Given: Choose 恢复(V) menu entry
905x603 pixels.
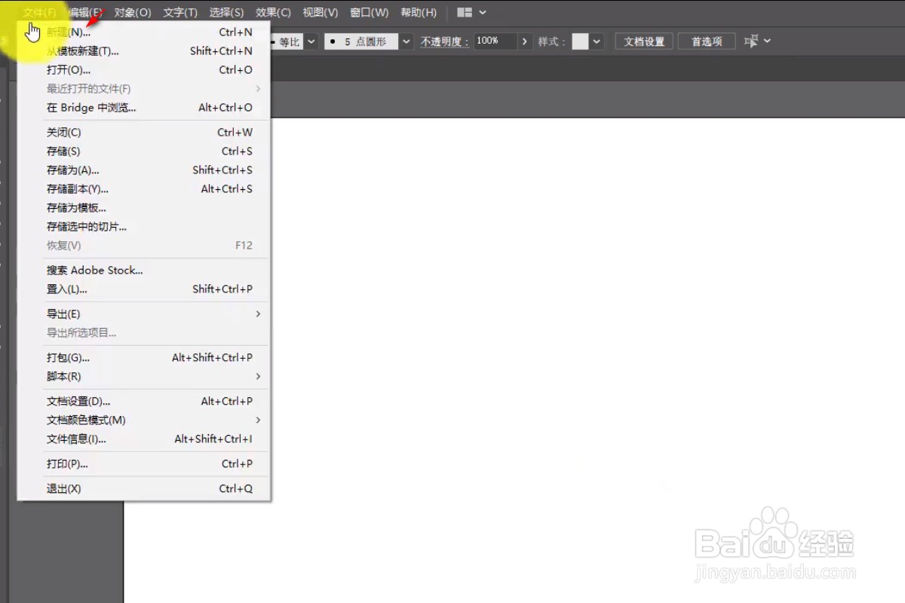Looking at the screenshot, I should [143, 246].
